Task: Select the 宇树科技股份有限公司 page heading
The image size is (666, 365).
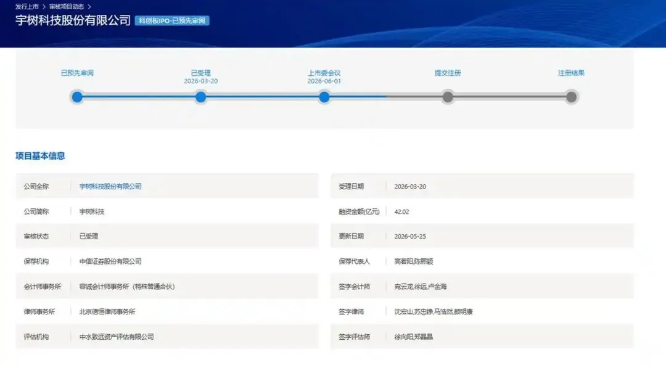Action: point(73,20)
